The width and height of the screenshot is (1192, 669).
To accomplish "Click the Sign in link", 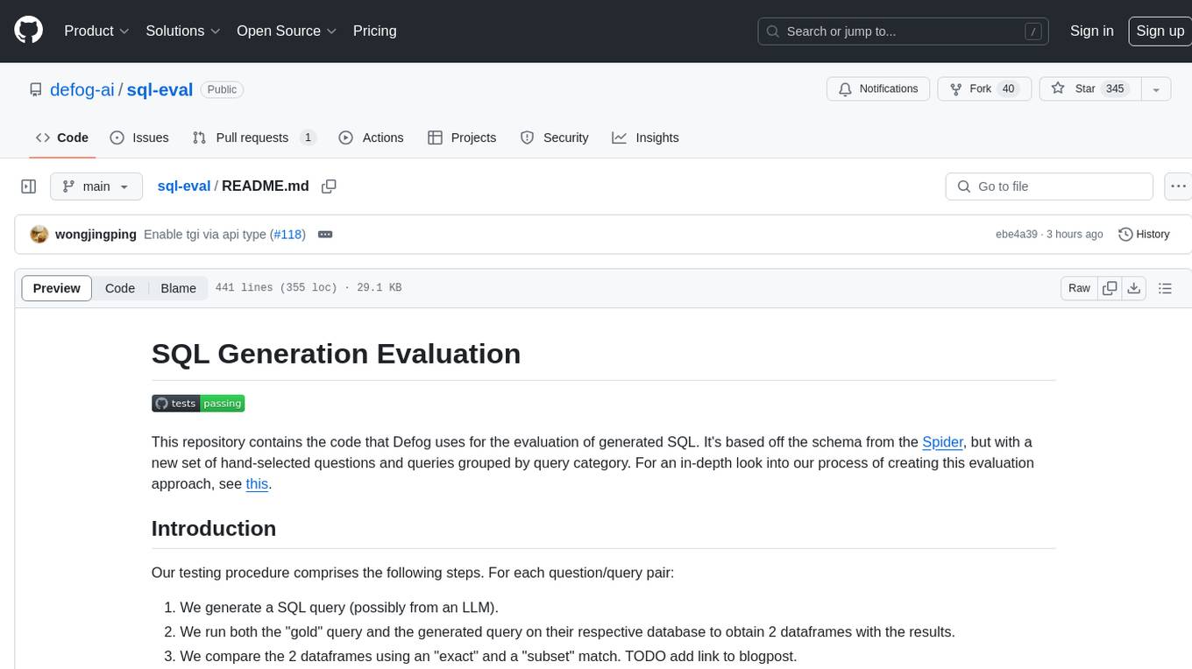I will 1091,31.
